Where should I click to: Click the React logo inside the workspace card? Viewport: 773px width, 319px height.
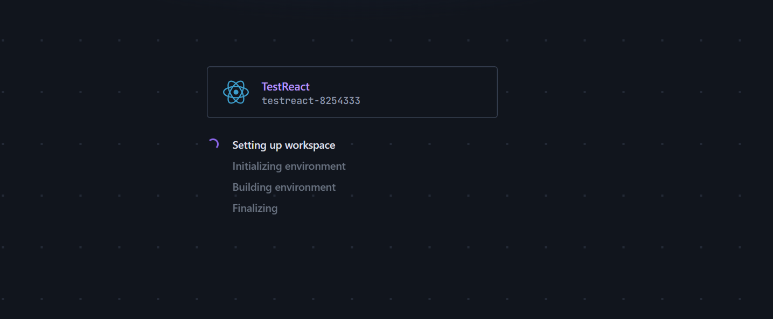click(235, 92)
